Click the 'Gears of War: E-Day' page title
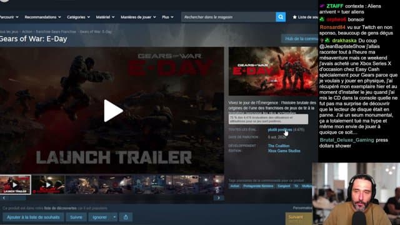 click(33, 39)
